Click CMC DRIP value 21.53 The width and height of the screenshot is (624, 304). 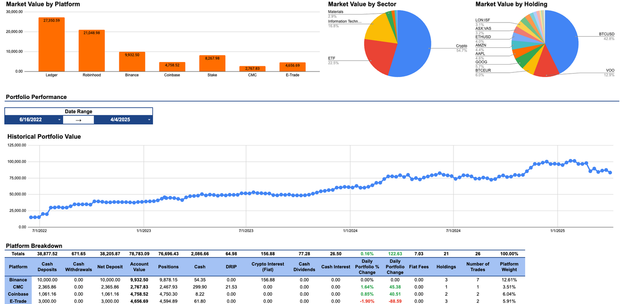click(x=231, y=287)
